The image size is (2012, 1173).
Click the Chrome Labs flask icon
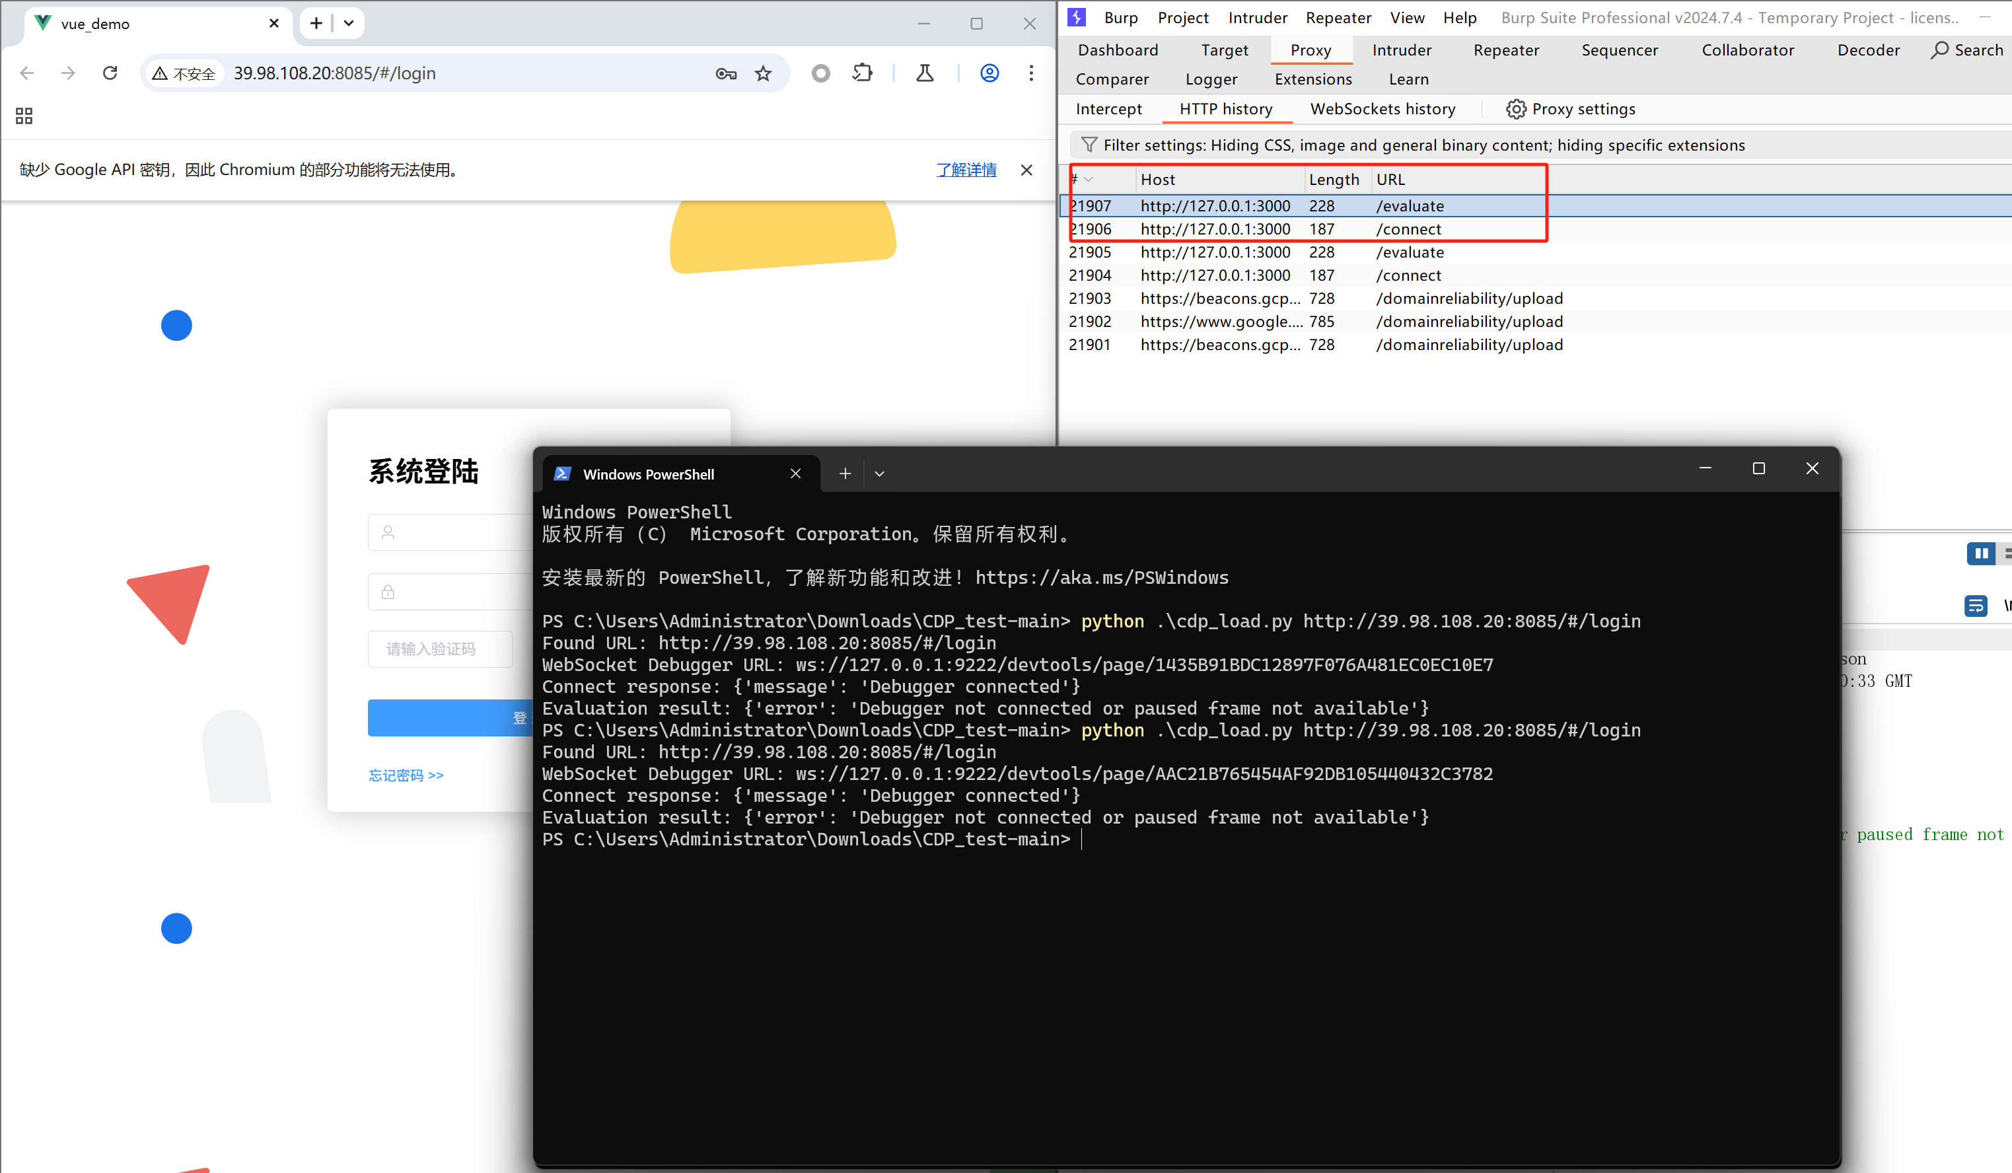(925, 73)
